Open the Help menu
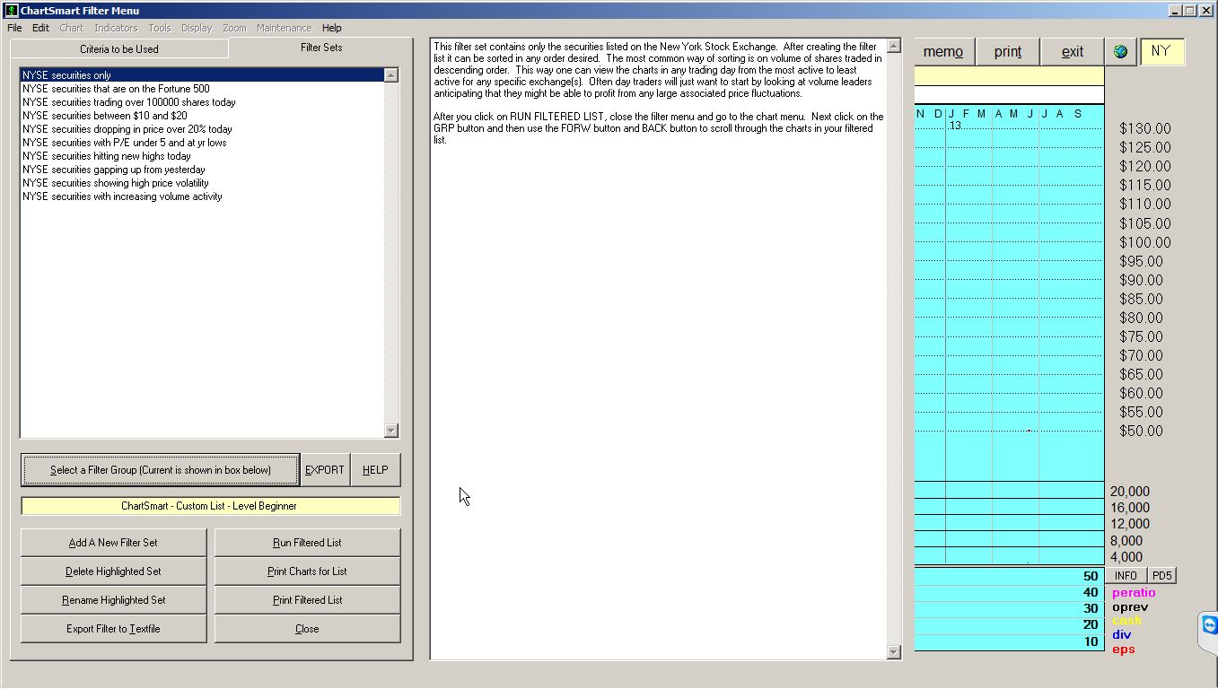This screenshot has height=689, width=1218. tap(331, 28)
